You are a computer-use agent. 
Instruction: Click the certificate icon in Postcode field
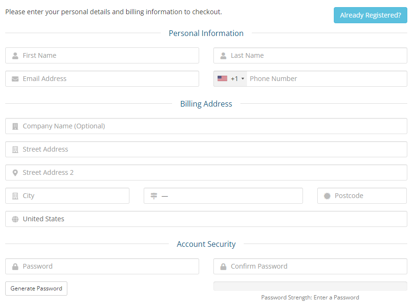(x=327, y=196)
